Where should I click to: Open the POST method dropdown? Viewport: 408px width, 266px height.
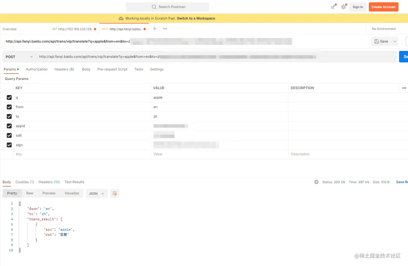(x=19, y=57)
